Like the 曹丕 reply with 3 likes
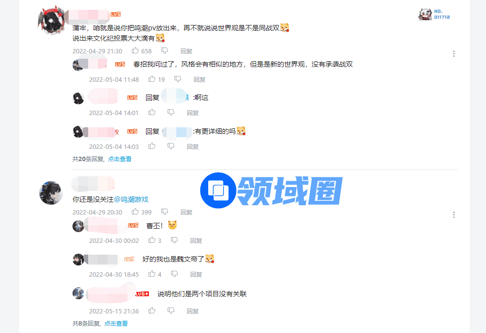Viewport: 486px width, 333px height. [x=152, y=240]
